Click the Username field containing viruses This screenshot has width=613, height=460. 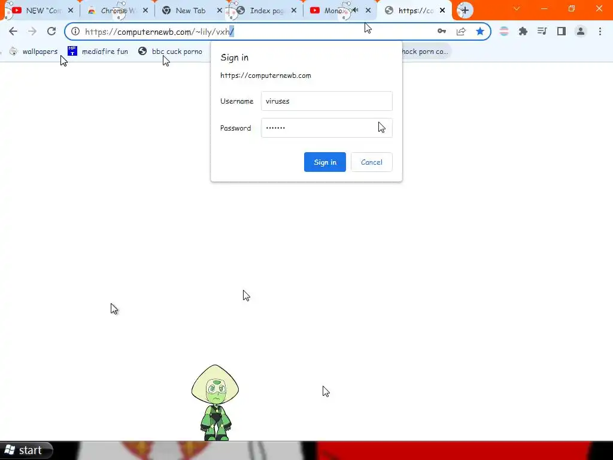tap(326, 101)
